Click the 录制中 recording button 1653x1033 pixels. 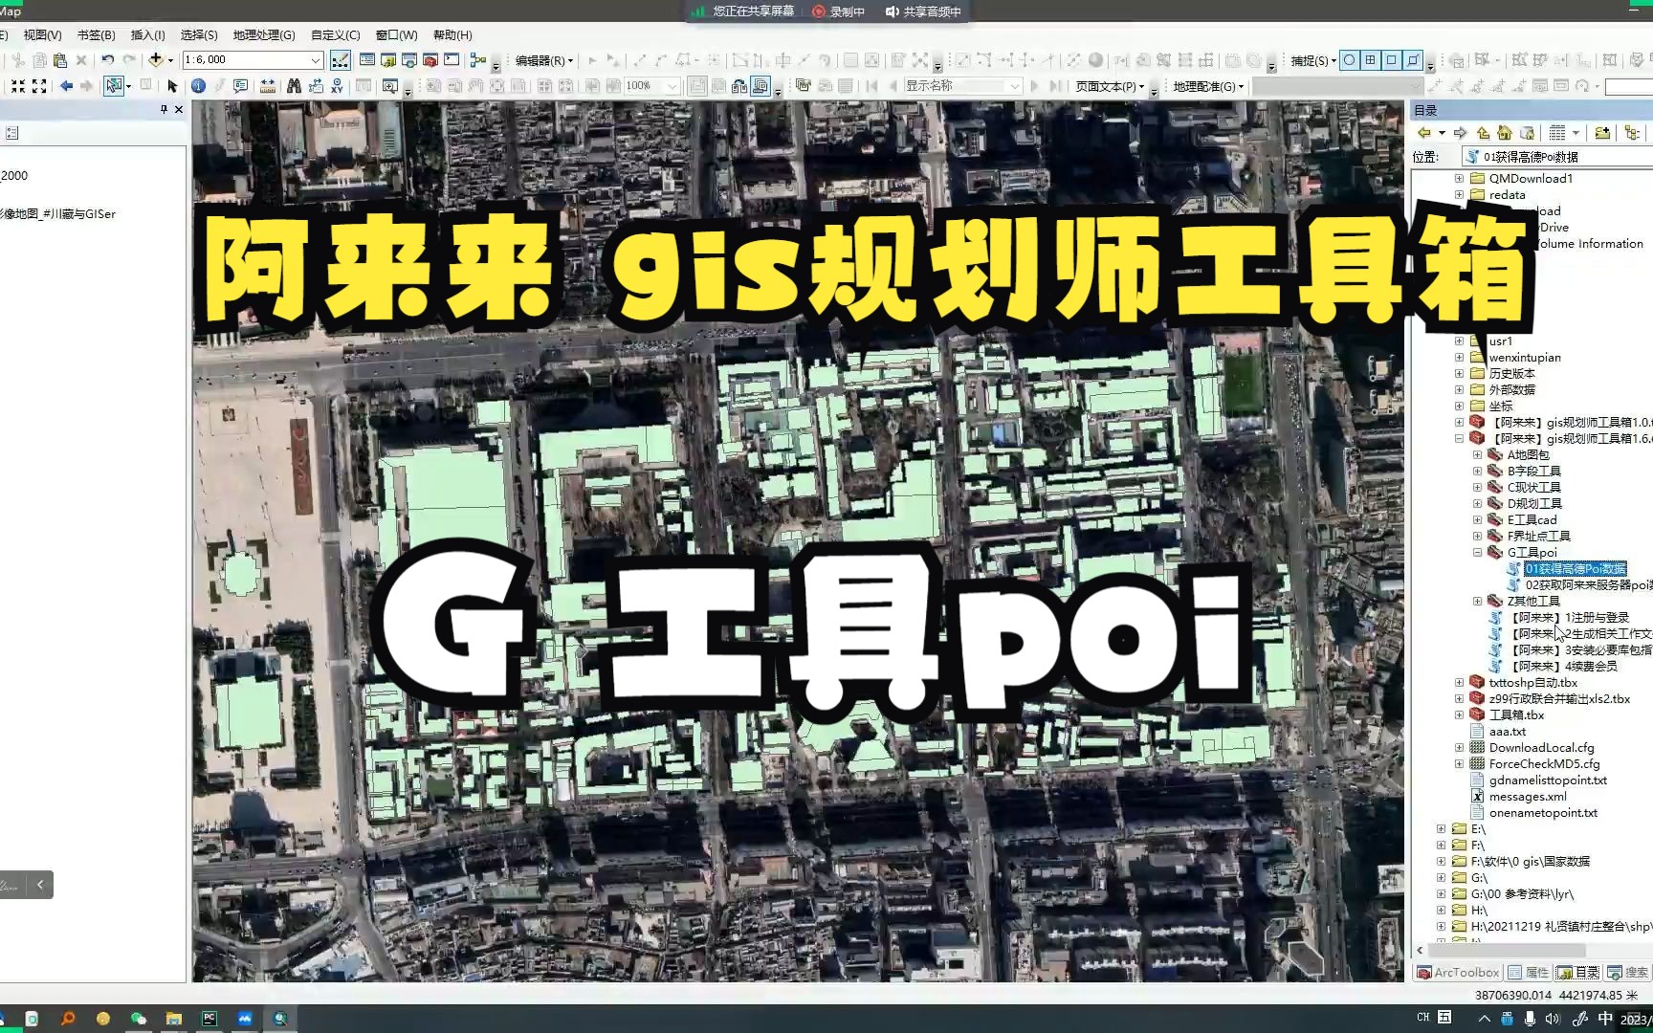click(x=837, y=11)
